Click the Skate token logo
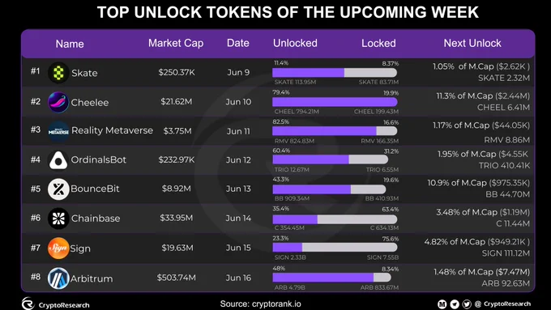The image size is (551, 310). point(58,73)
